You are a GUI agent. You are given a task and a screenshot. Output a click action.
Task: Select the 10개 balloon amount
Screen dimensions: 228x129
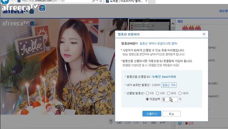(157, 93)
